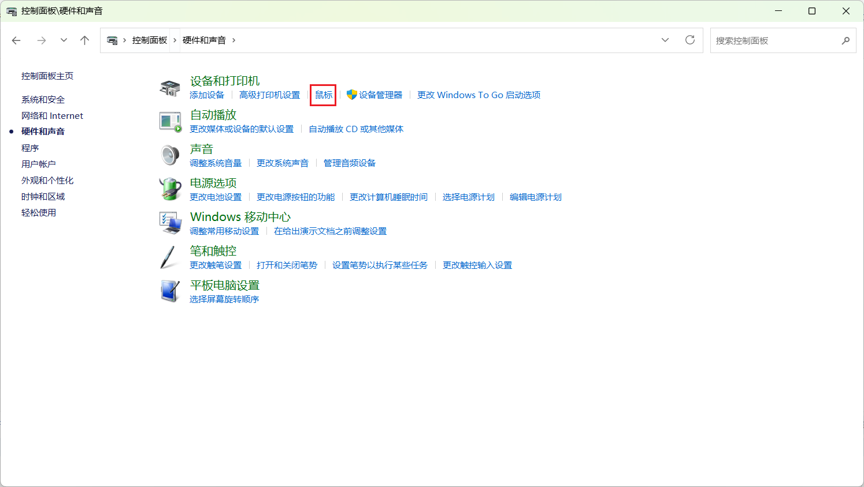Click 自动播放 CD 或其他媒体
The width and height of the screenshot is (864, 487).
(356, 129)
